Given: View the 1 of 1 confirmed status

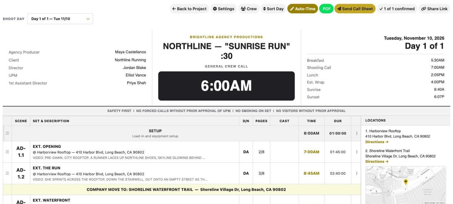Looking at the screenshot, I should coord(397,9).
